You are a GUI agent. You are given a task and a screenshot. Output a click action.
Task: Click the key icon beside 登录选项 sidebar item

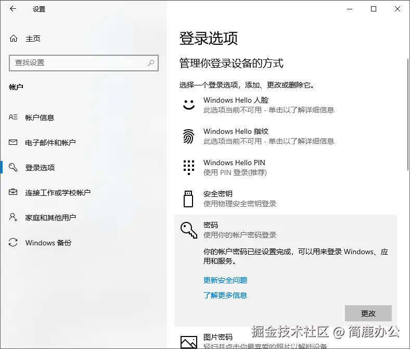[13, 167]
